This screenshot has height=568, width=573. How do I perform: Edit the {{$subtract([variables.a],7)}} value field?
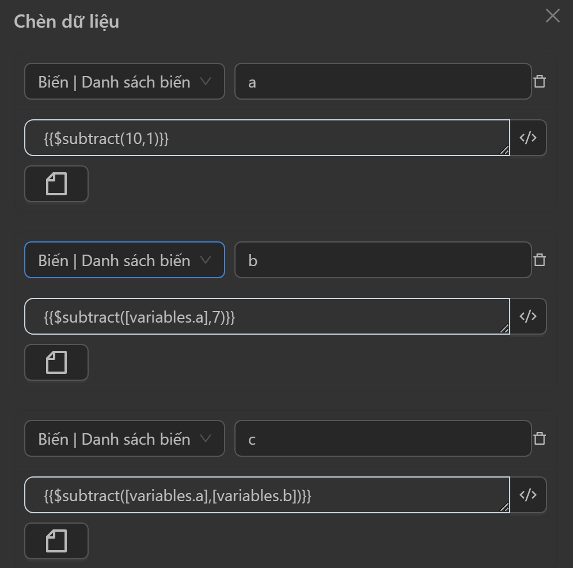click(267, 316)
